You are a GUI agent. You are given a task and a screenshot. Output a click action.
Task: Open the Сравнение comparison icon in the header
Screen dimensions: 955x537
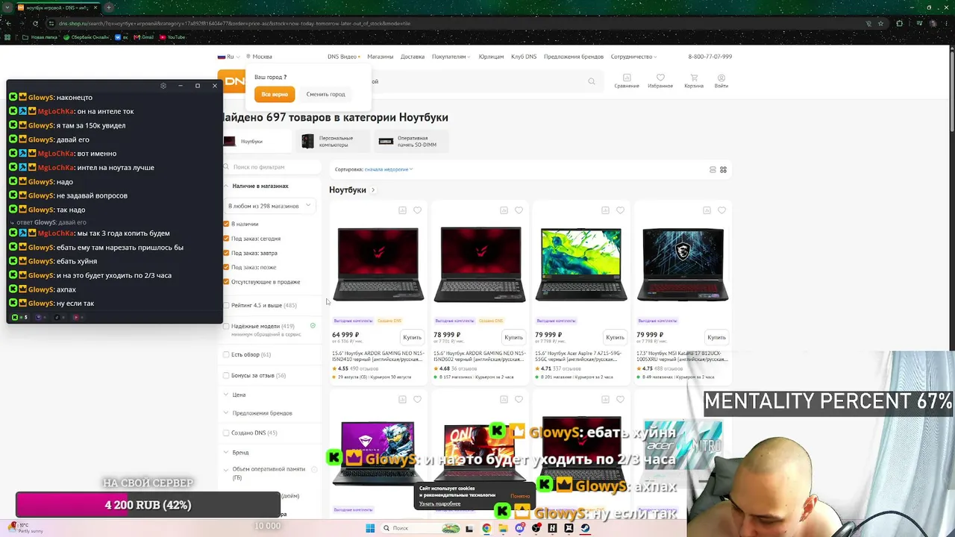[627, 81]
